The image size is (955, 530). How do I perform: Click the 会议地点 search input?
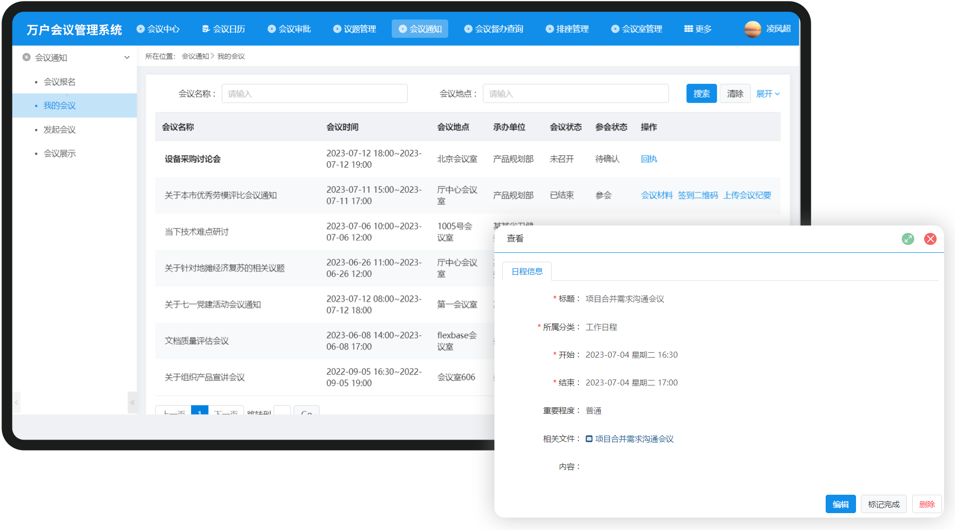point(575,93)
